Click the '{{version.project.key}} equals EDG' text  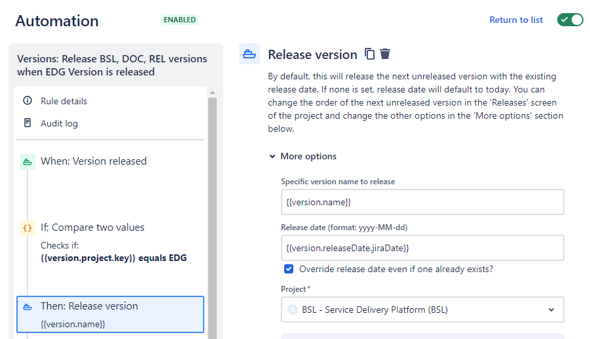(x=114, y=258)
